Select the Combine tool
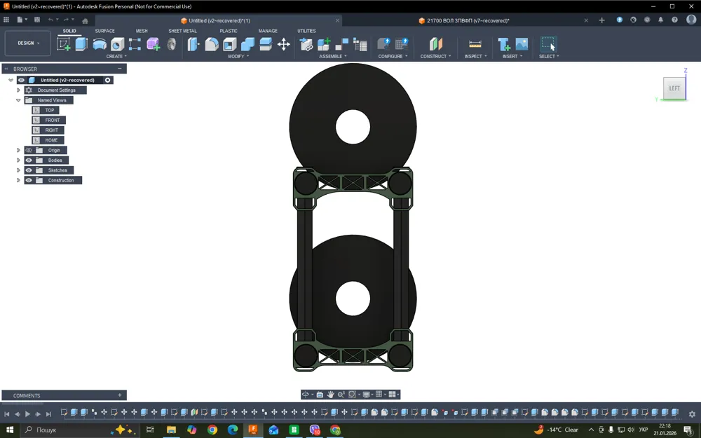This screenshot has width=701, height=438. coord(247,44)
